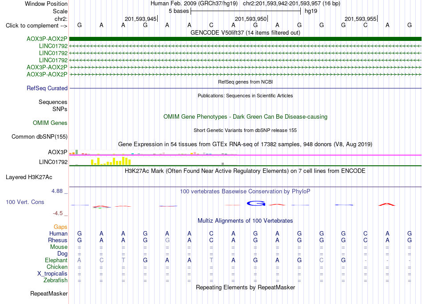Open the Publications: Sequences in Scientific Articles title
Viewport: 422px width, 304px height.
[x=245, y=96]
